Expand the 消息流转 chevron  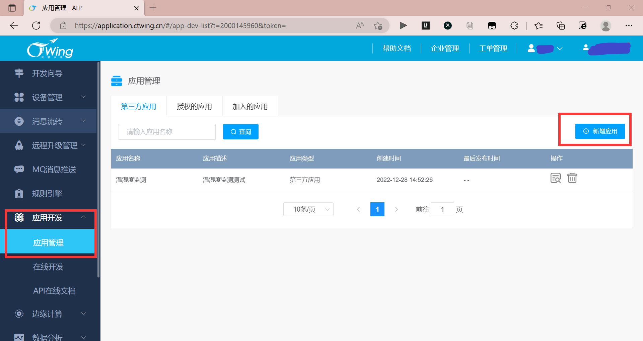83,121
